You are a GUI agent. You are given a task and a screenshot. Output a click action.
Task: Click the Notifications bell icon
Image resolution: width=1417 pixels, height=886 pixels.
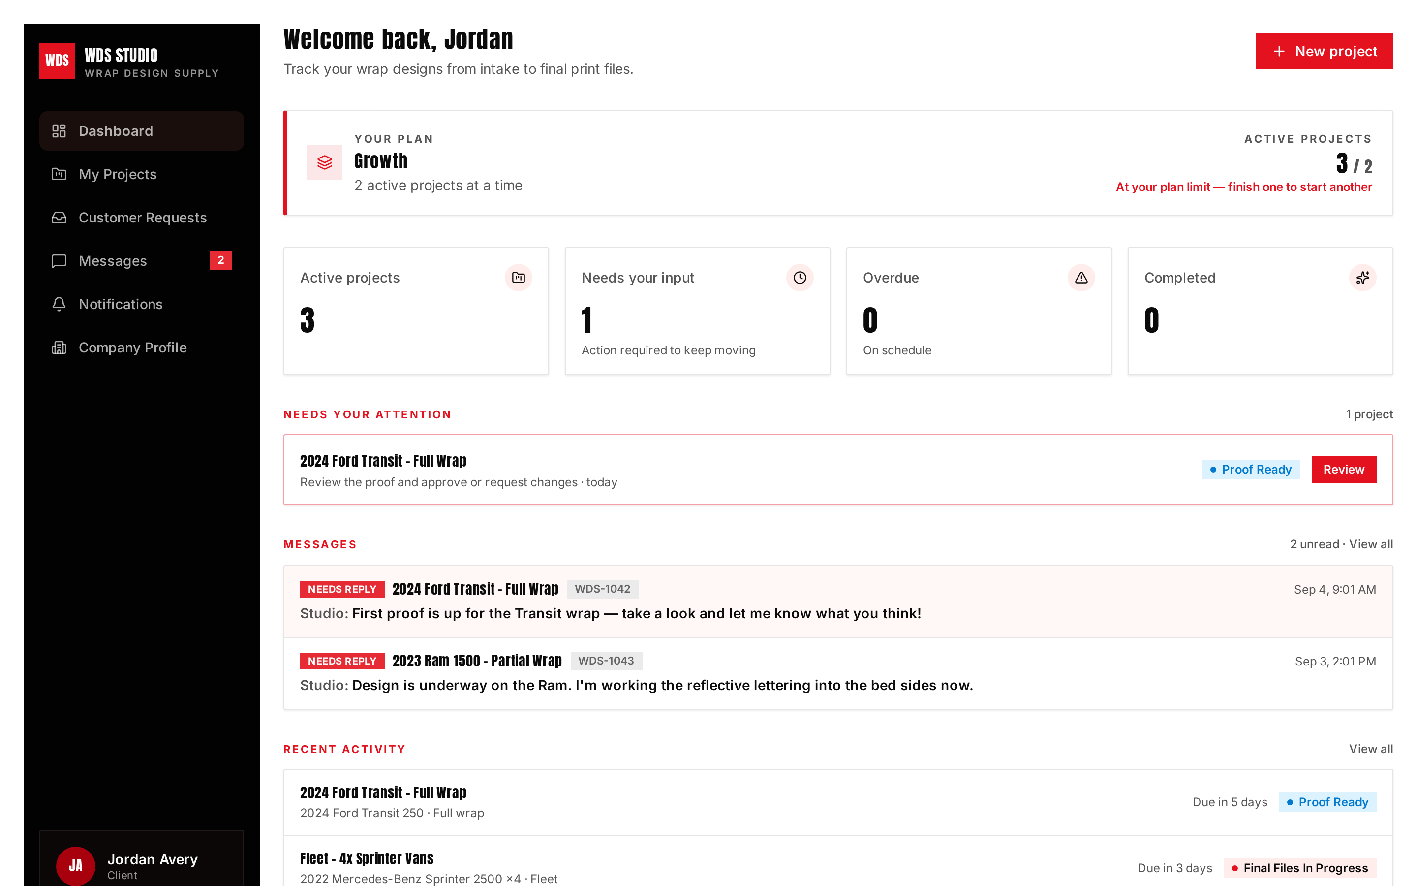click(x=59, y=304)
